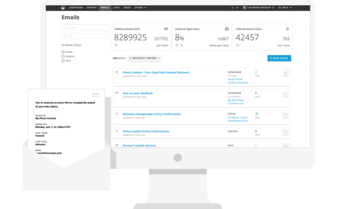Open Photo Contest - Tour Copy Post-Contest Discount email
Screen dimensions: 345x209
click(156, 73)
